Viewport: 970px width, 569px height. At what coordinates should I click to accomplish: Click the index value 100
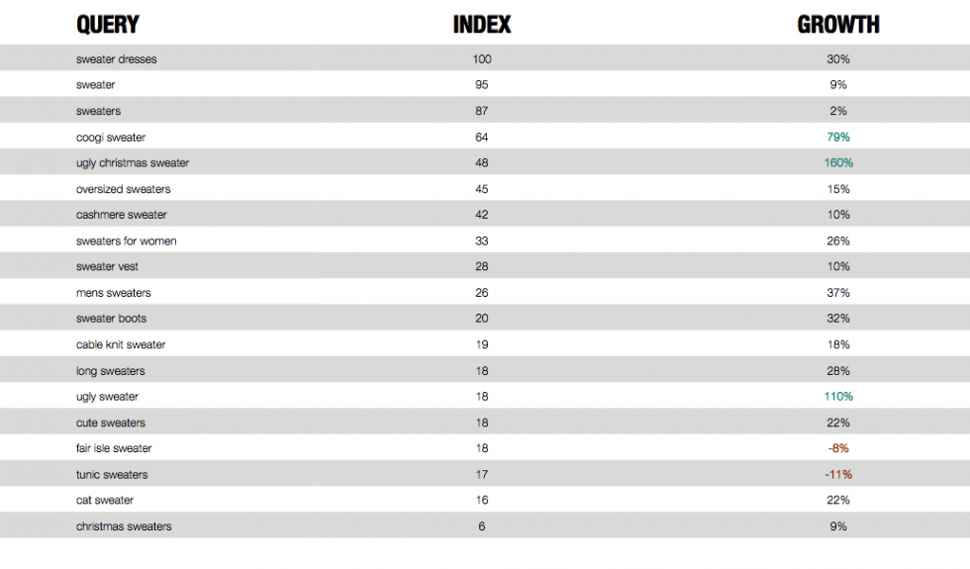click(x=482, y=58)
